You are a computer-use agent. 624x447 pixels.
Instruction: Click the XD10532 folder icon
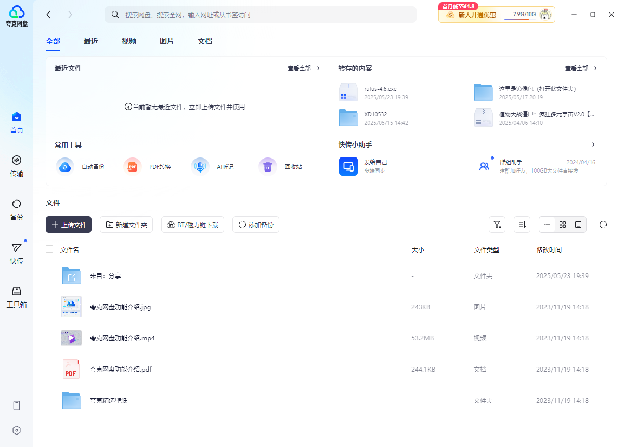348,118
